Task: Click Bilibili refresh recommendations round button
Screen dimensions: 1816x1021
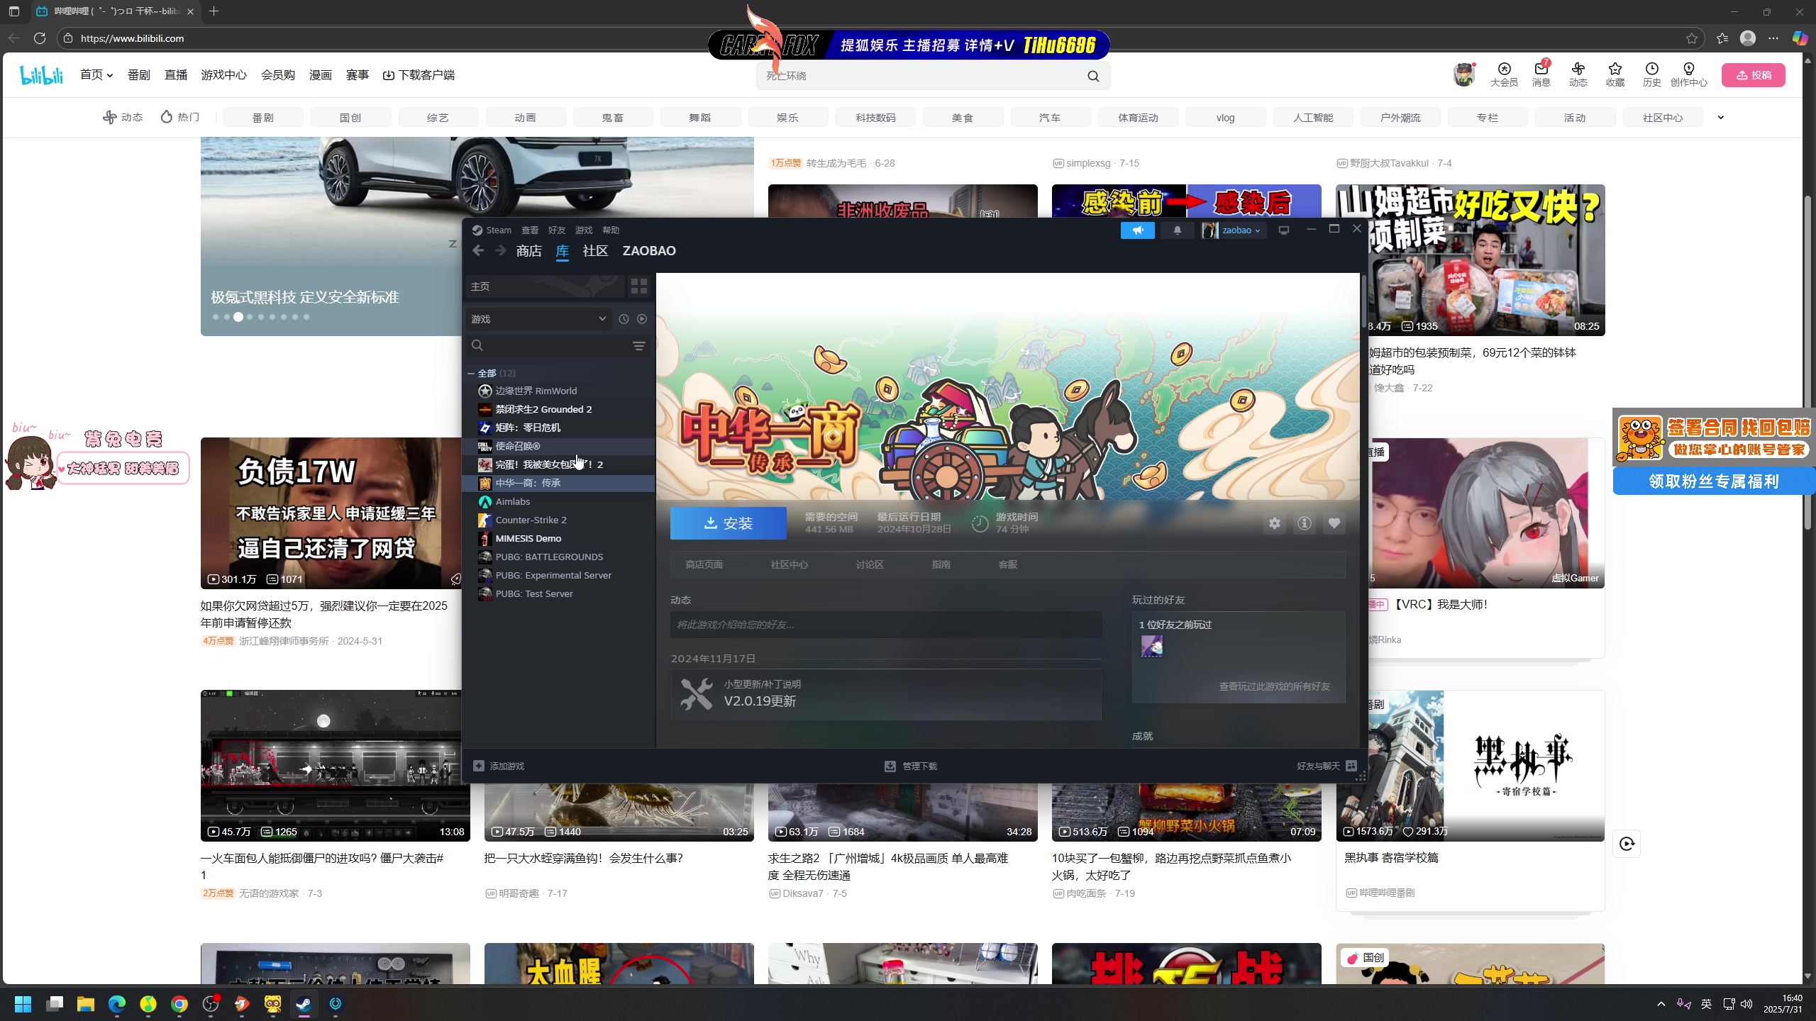Action: (x=1627, y=844)
